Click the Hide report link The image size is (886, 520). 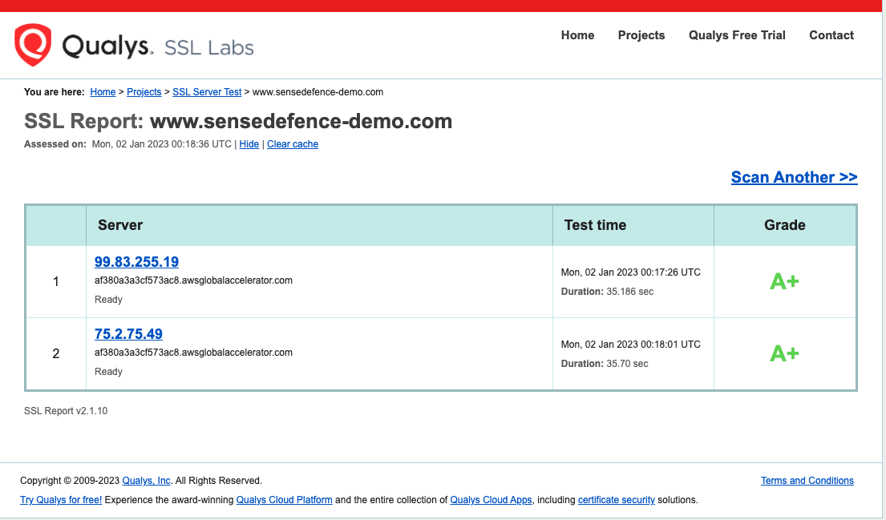tap(249, 144)
